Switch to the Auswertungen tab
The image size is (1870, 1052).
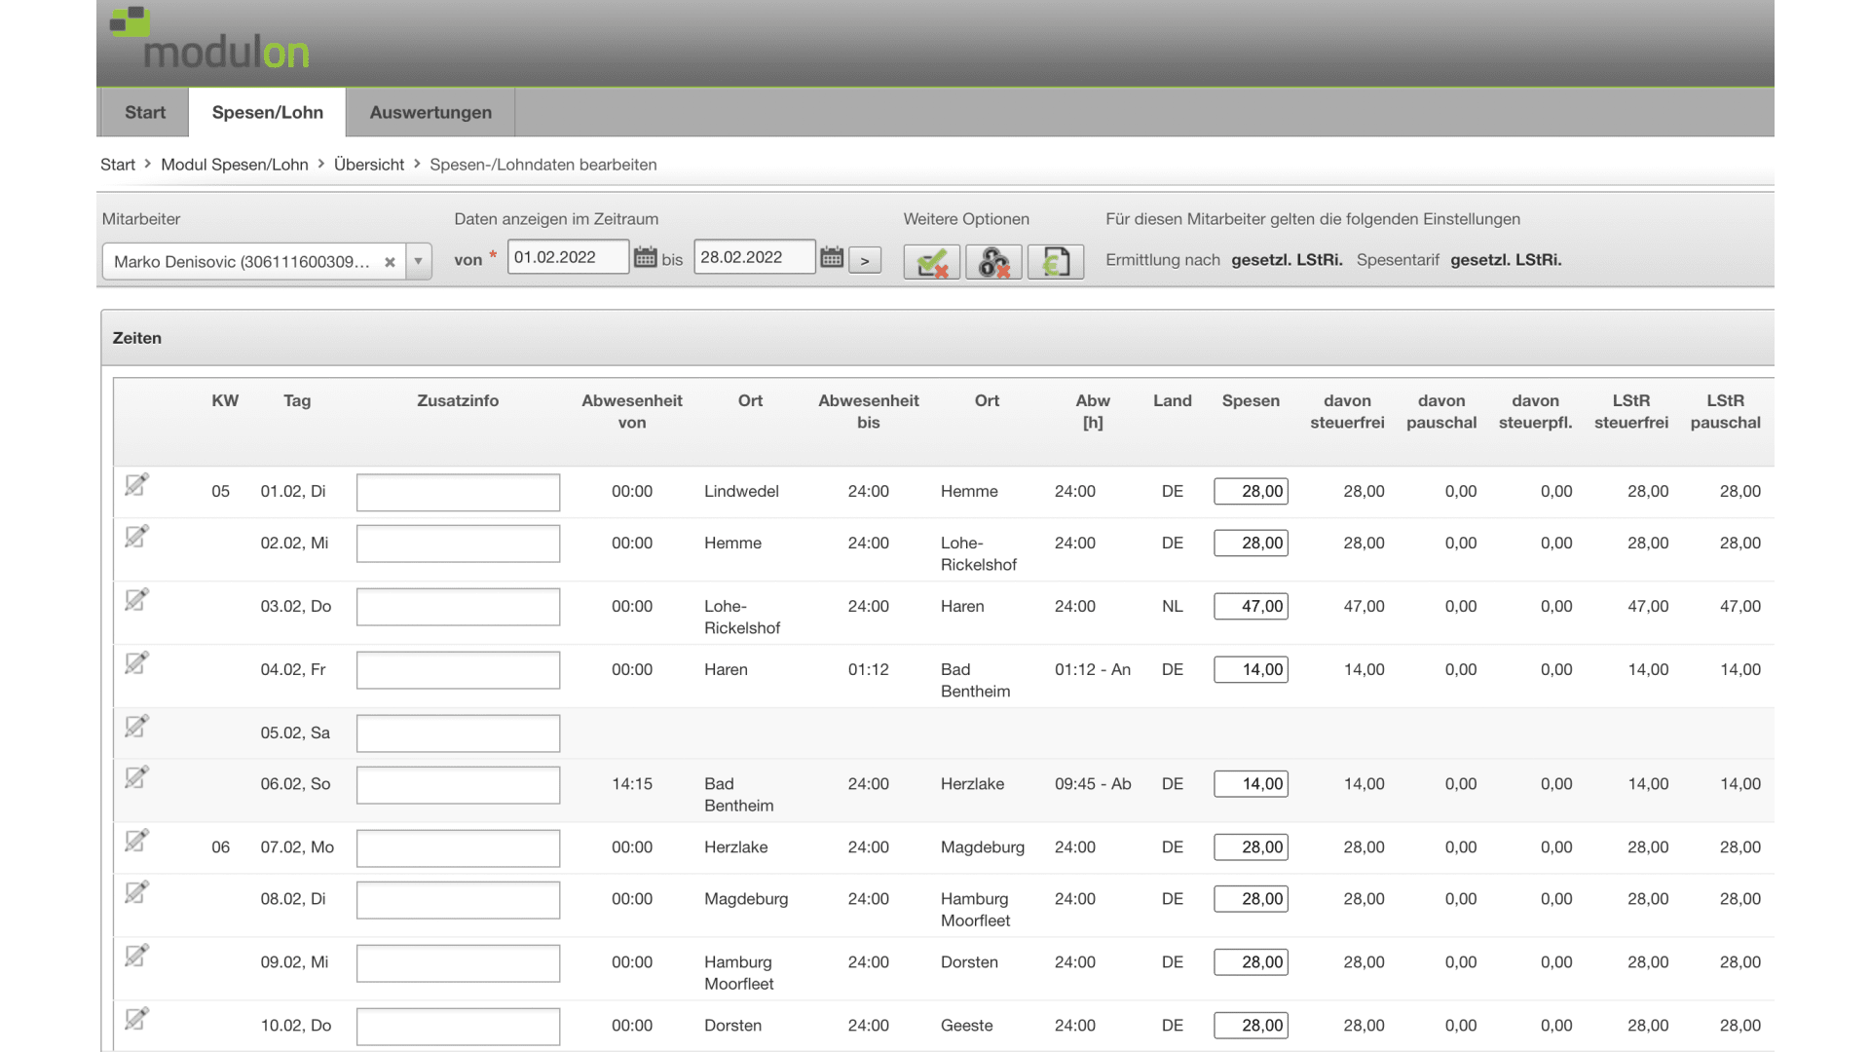click(430, 112)
